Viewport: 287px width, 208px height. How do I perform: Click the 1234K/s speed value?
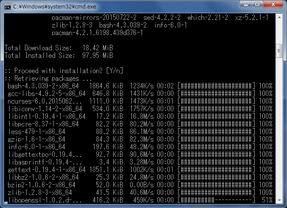[x=142, y=86]
